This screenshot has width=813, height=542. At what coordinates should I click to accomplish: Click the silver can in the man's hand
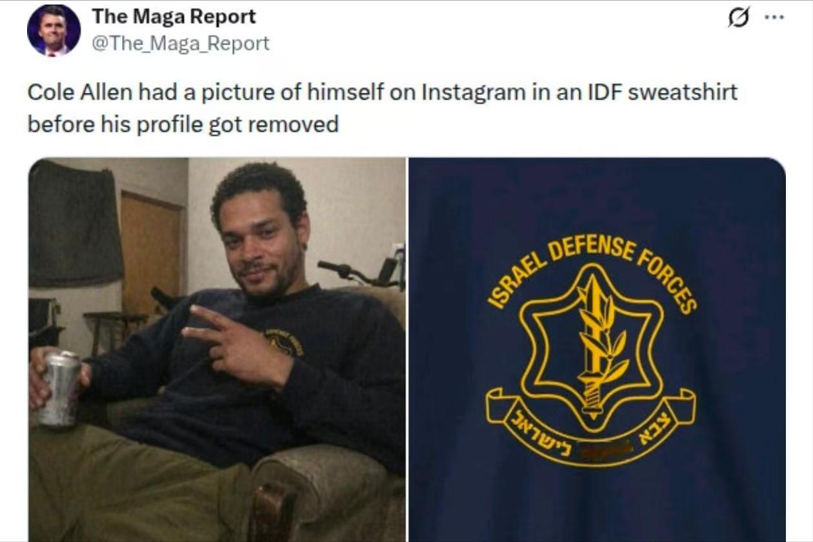(x=59, y=389)
